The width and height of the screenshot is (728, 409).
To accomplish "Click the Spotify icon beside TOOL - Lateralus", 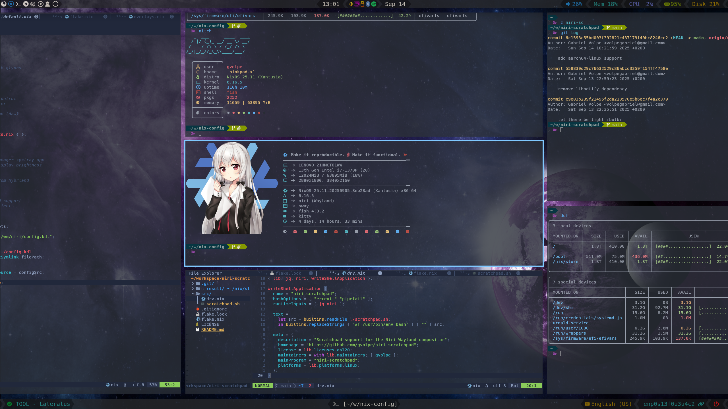I will (9, 404).
